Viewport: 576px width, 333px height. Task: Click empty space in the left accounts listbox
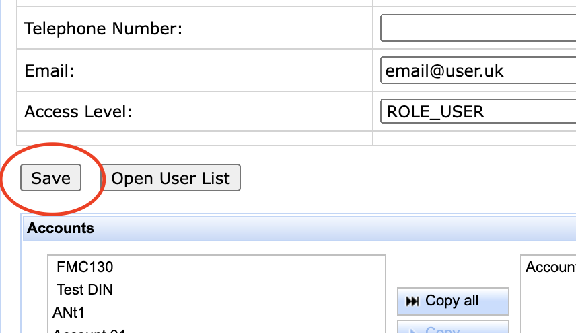coord(269,295)
